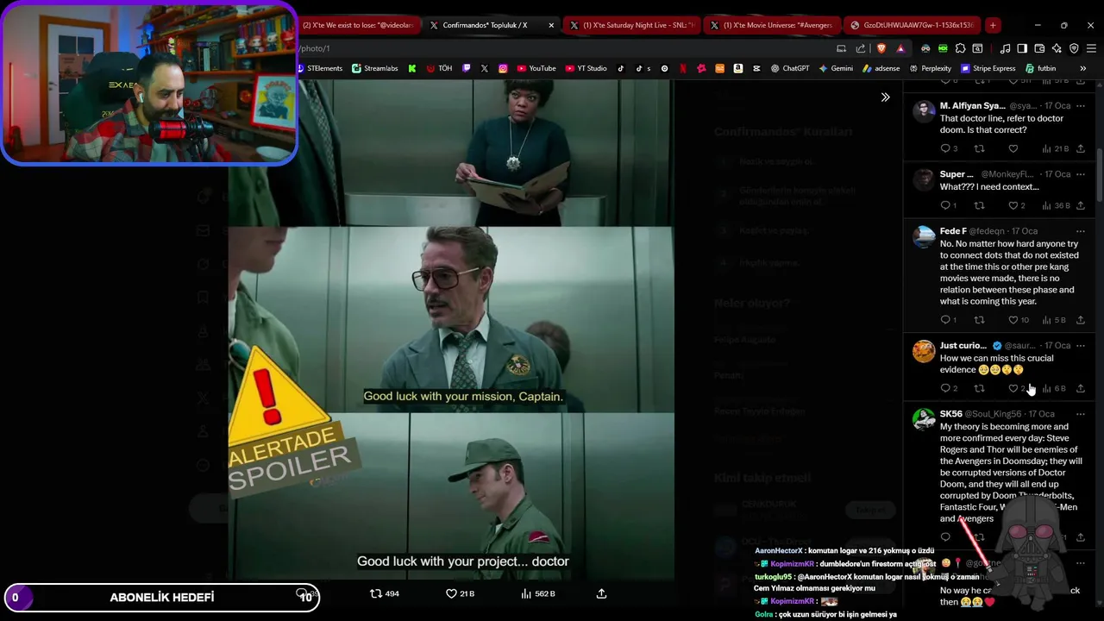Open the Streamlabs bookmark
The image size is (1104, 621).
375,68
